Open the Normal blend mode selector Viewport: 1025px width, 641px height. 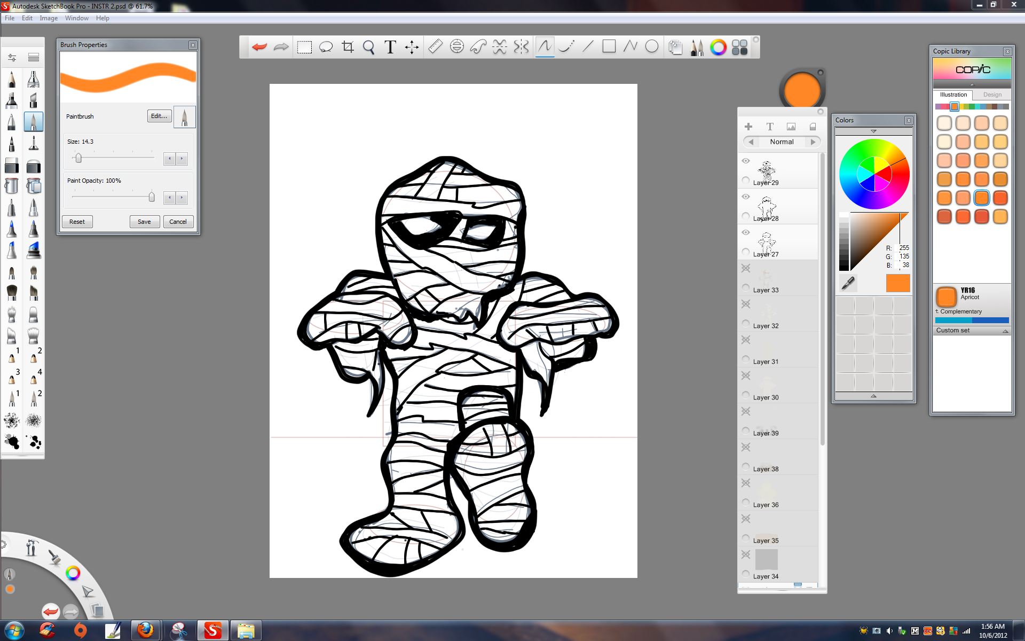click(782, 142)
